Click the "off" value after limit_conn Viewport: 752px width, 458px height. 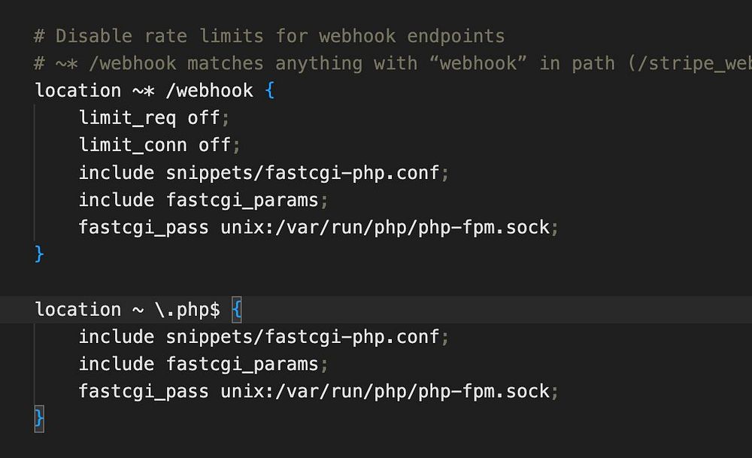[x=214, y=145]
